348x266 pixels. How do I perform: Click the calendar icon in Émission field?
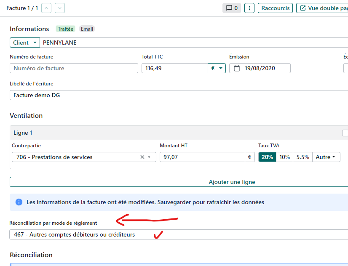click(236, 68)
